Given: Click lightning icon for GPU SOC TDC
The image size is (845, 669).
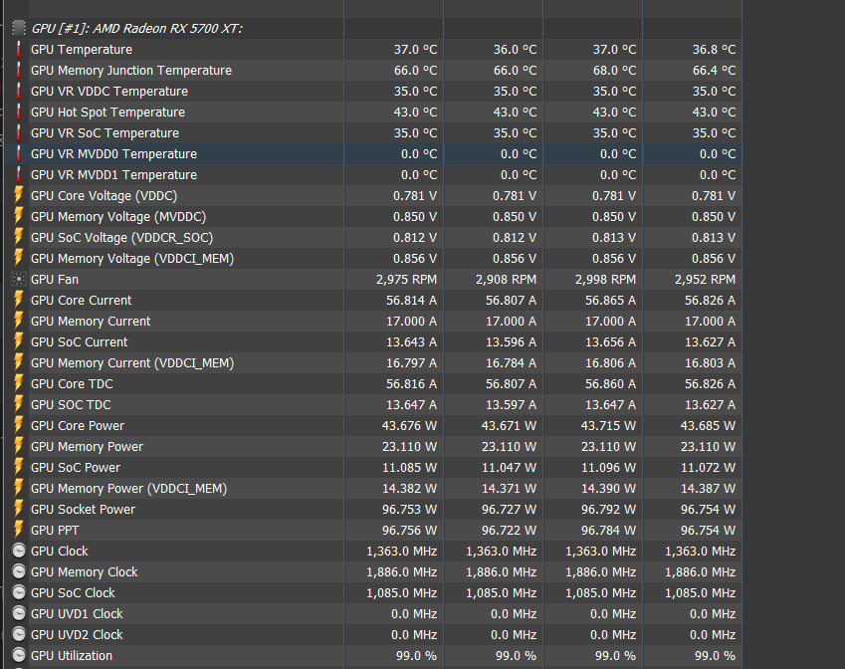Looking at the screenshot, I should (x=19, y=405).
